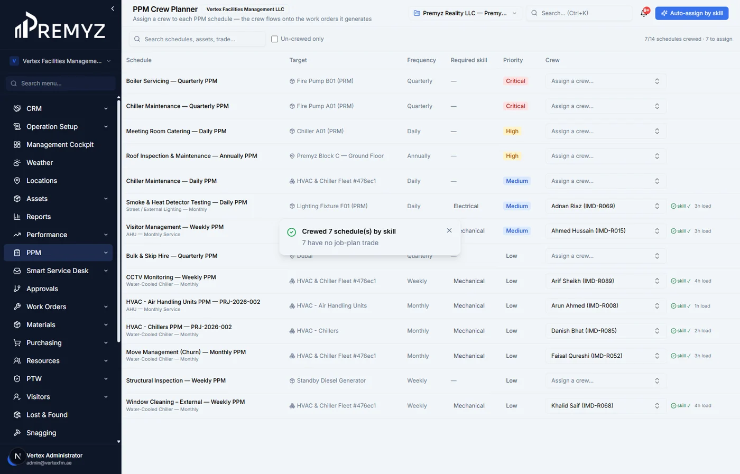Dismiss the Crewed 7 schedules toast
The width and height of the screenshot is (740, 474).
click(449, 230)
